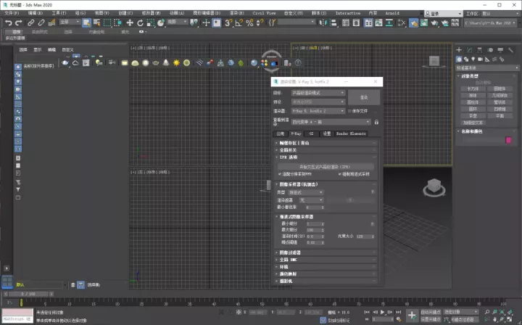This screenshot has width=522, height=325.
Task: Click the Link selection chain icon
Action: click(x=31, y=22)
